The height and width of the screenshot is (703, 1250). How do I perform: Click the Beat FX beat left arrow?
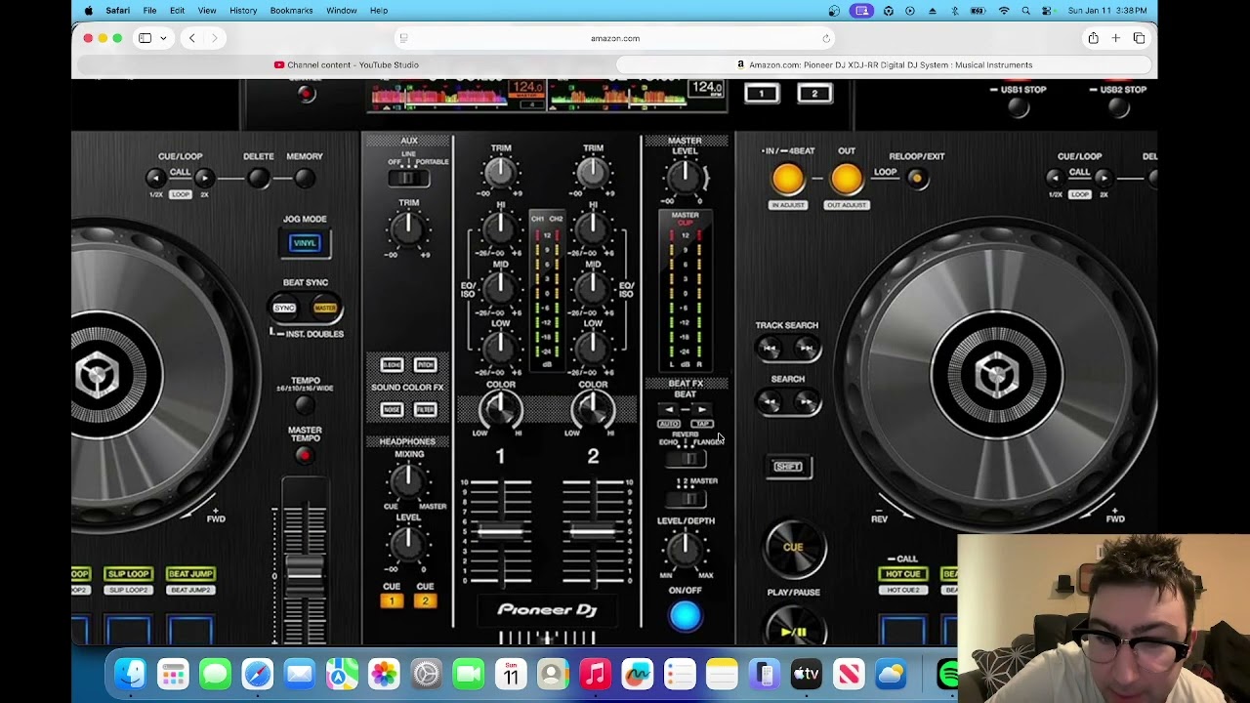[669, 409]
